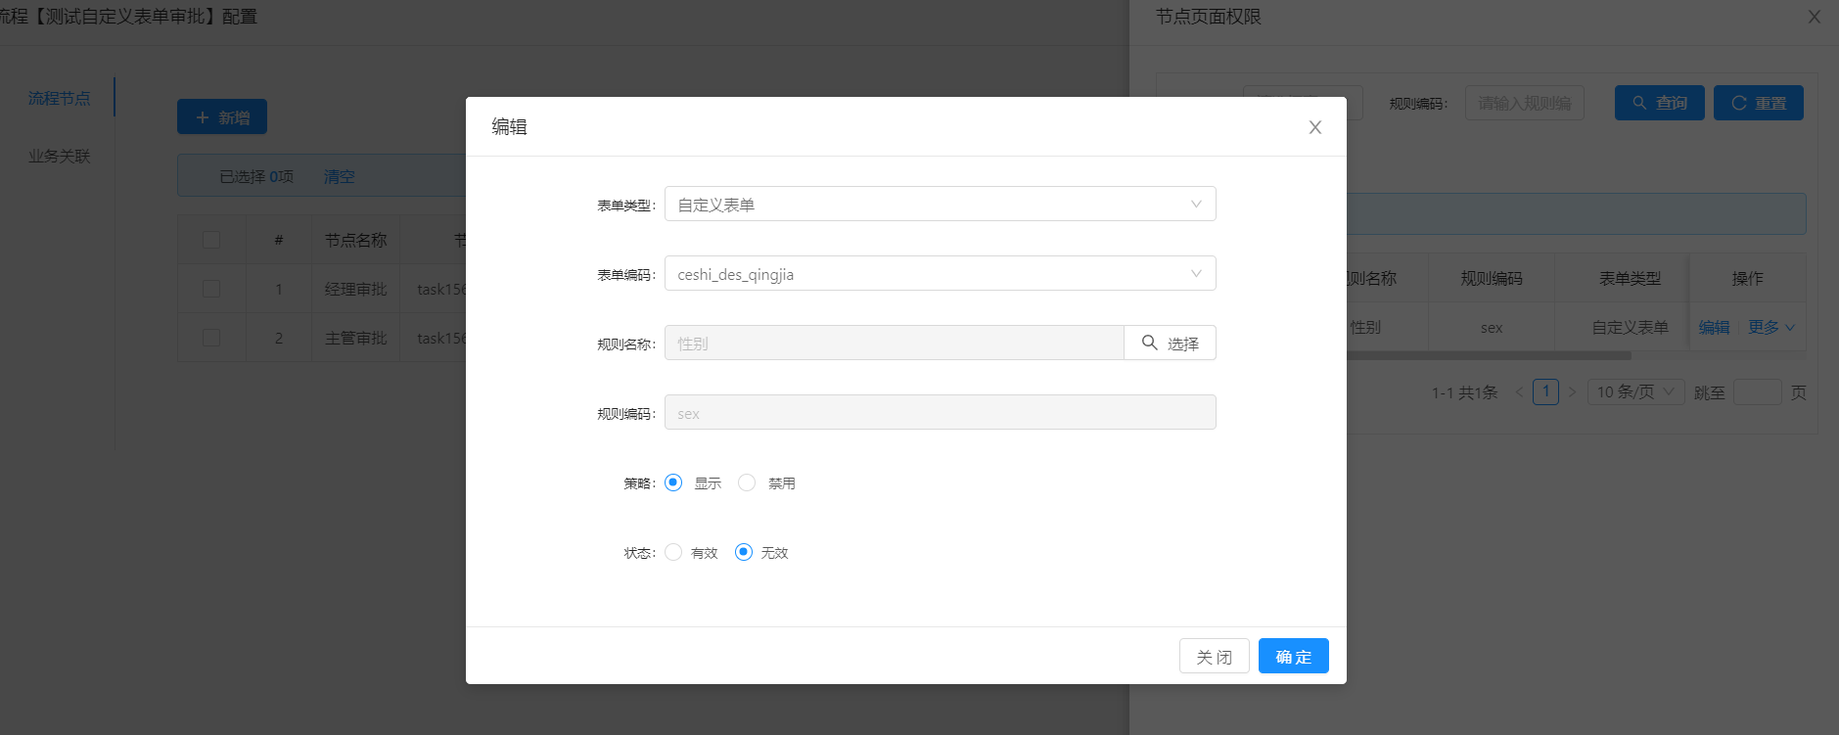Confirm the edit with the 确定 button

[1293, 656]
